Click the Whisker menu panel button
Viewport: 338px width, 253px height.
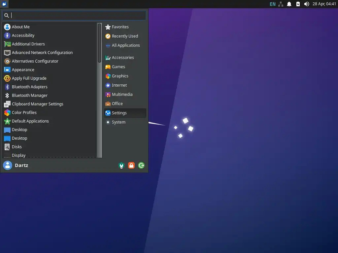pos(4,4)
